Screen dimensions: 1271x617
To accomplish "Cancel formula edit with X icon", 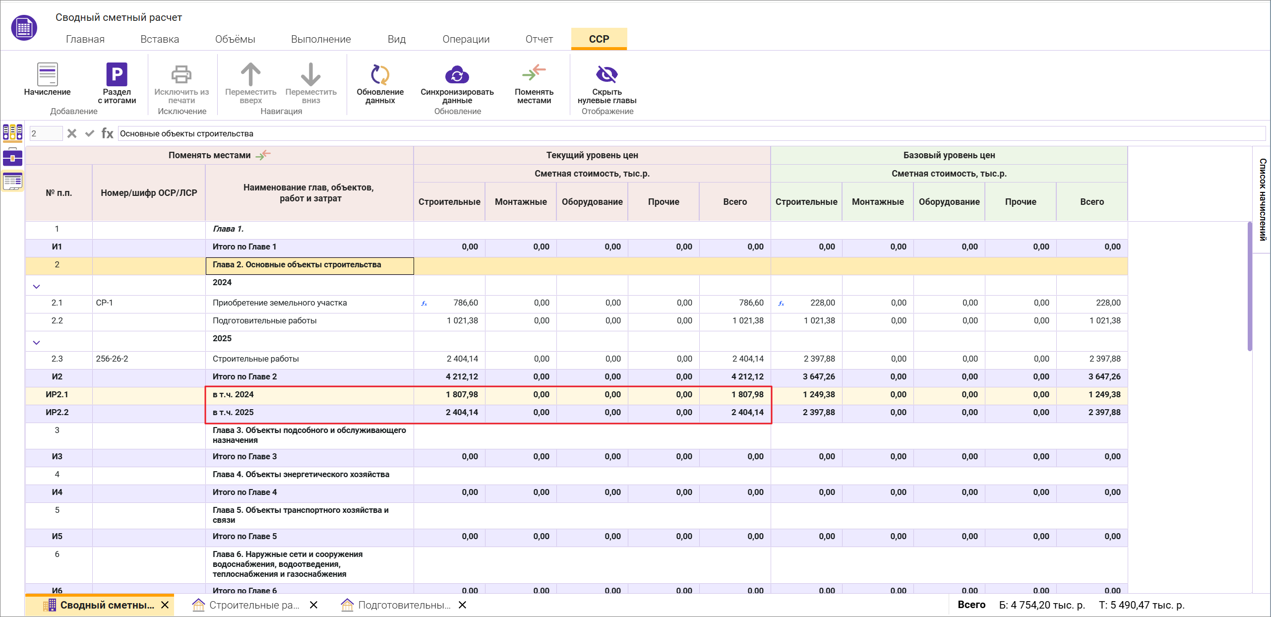I will 72,133.
